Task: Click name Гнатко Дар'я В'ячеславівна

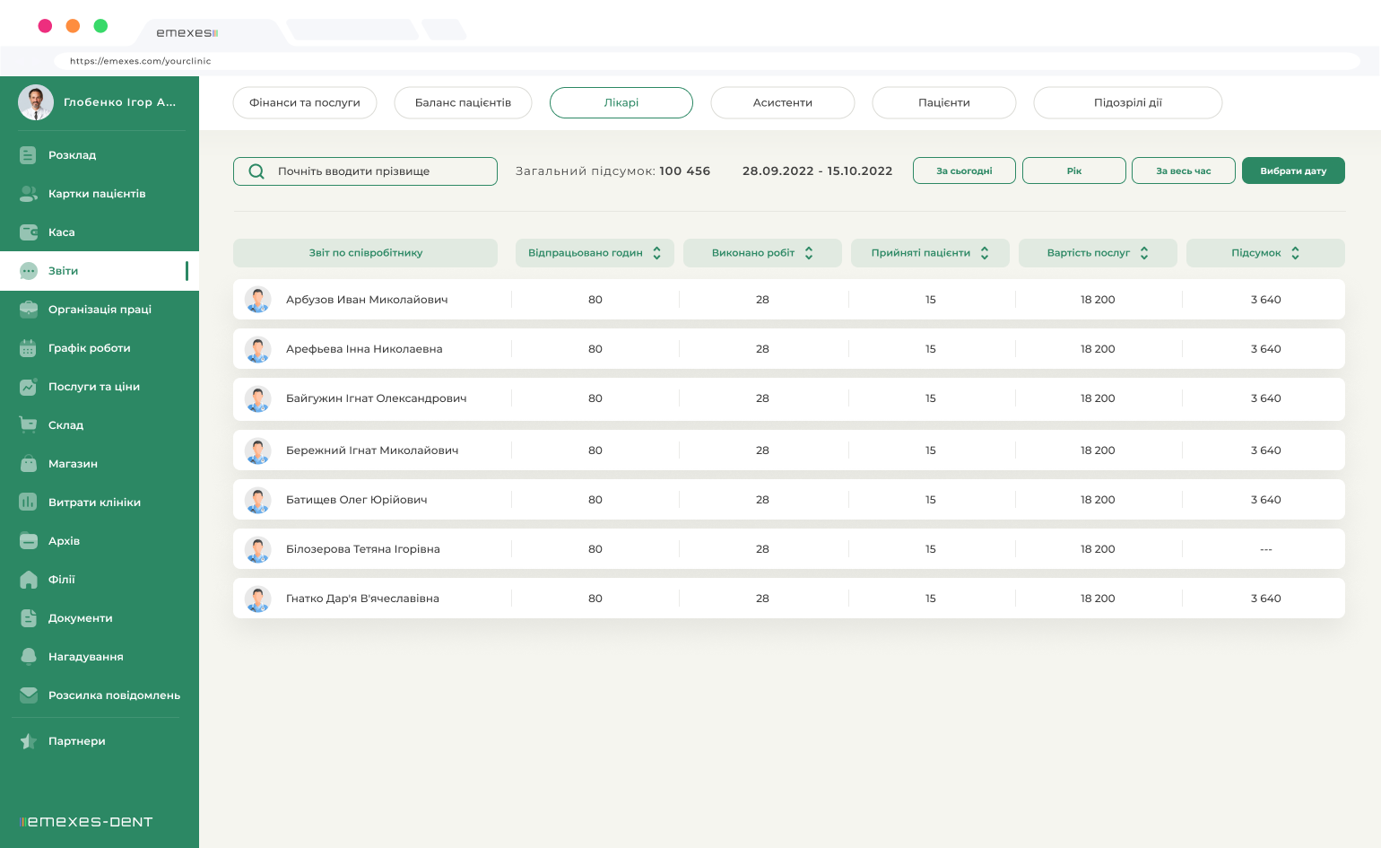Action: tap(362, 599)
